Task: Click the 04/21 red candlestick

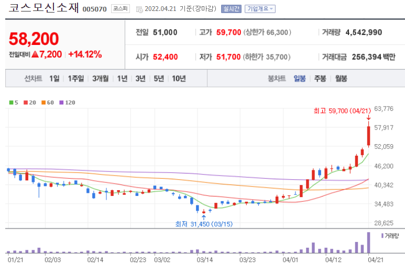Action: click(x=368, y=136)
